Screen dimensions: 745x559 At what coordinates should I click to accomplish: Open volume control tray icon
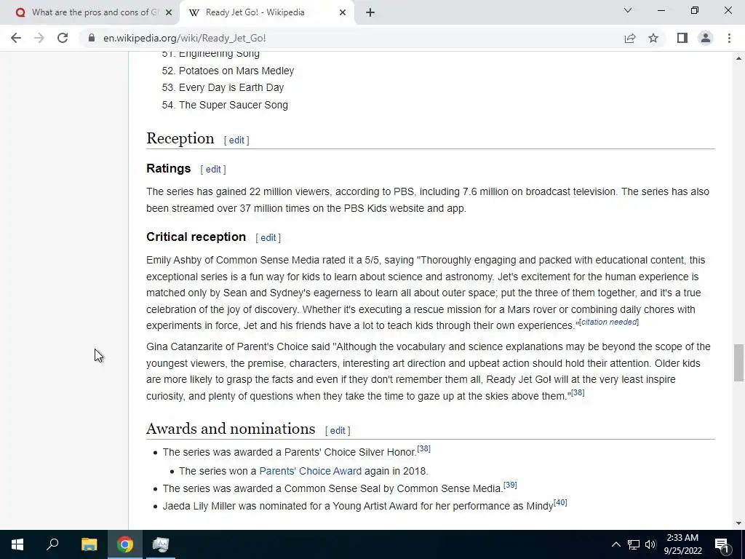tap(650, 544)
